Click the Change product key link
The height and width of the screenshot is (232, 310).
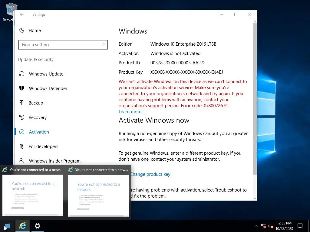[x=150, y=174]
